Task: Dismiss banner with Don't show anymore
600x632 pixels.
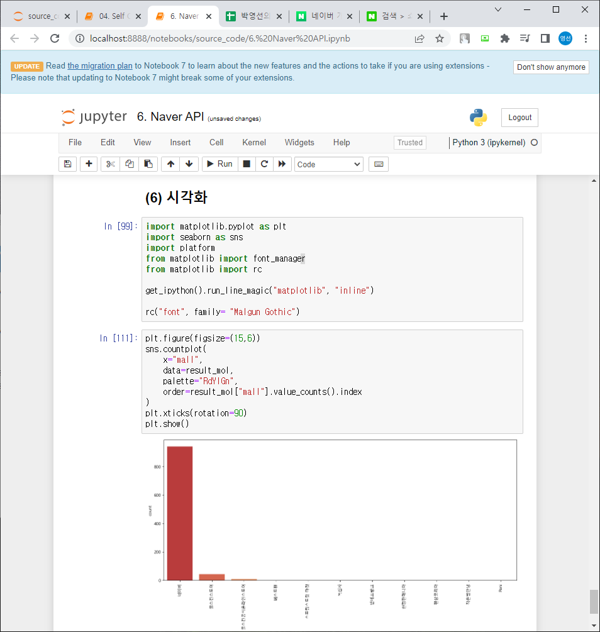Action: pyautogui.click(x=551, y=67)
